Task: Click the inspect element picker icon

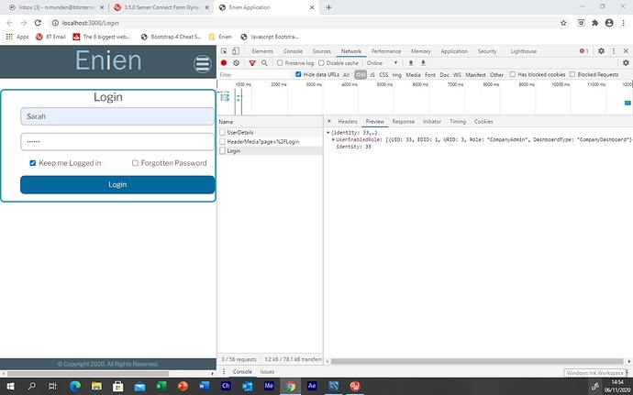Action: (225, 51)
